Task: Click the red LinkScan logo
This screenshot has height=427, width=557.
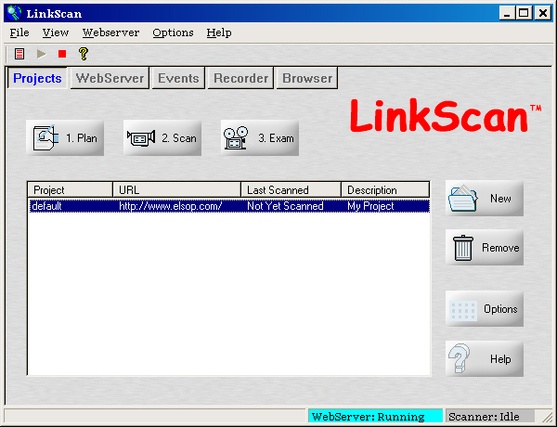Action: (x=446, y=116)
